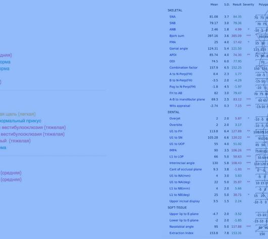Click the Mean column header

[x=214, y=5]
